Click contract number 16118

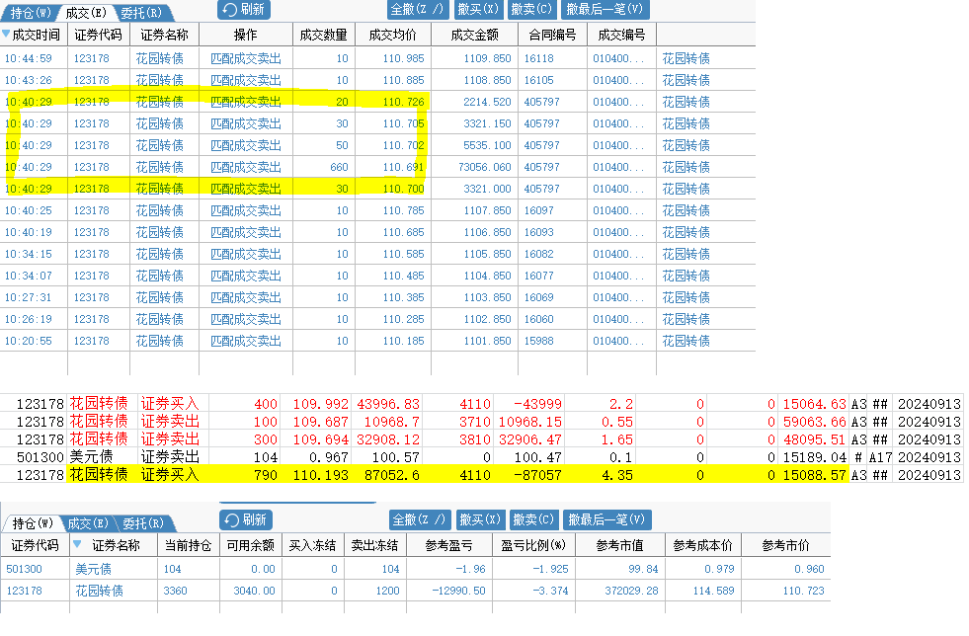tap(539, 58)
